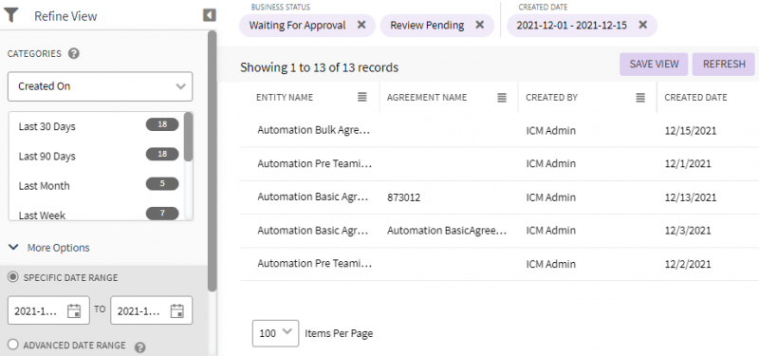Screen dimensions: 759x356
Task: Select the Specific Date Range radio button
Action: point(13,277)
